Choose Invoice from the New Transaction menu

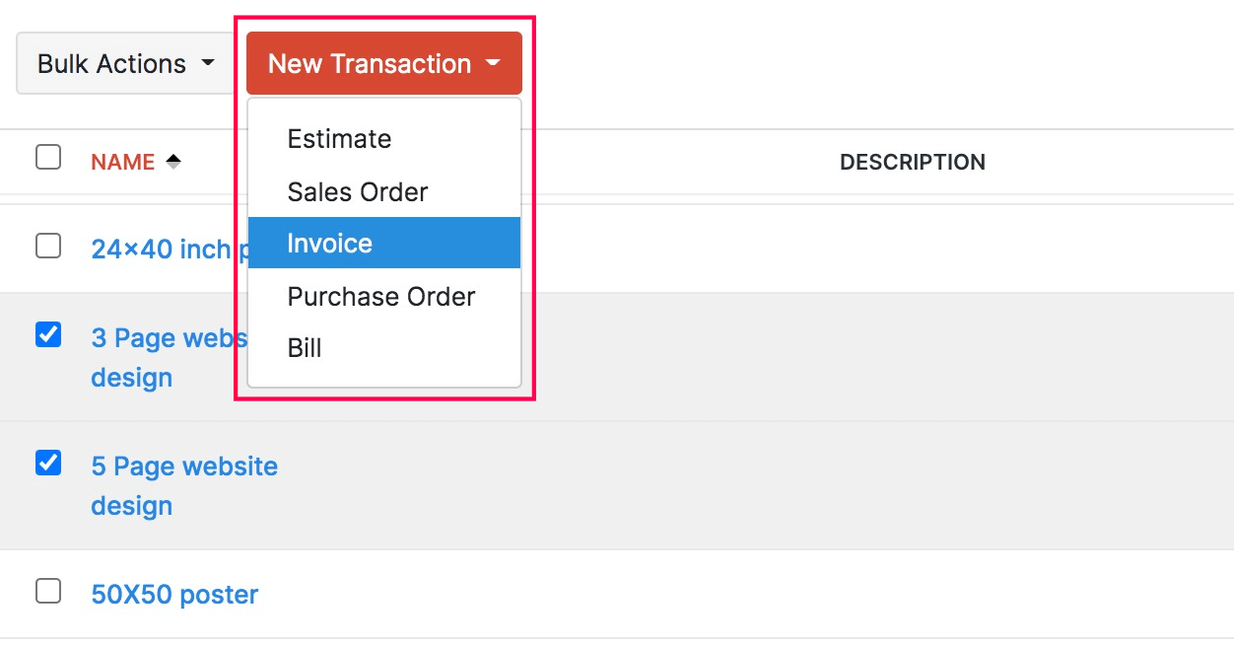(x=329, y=243)
